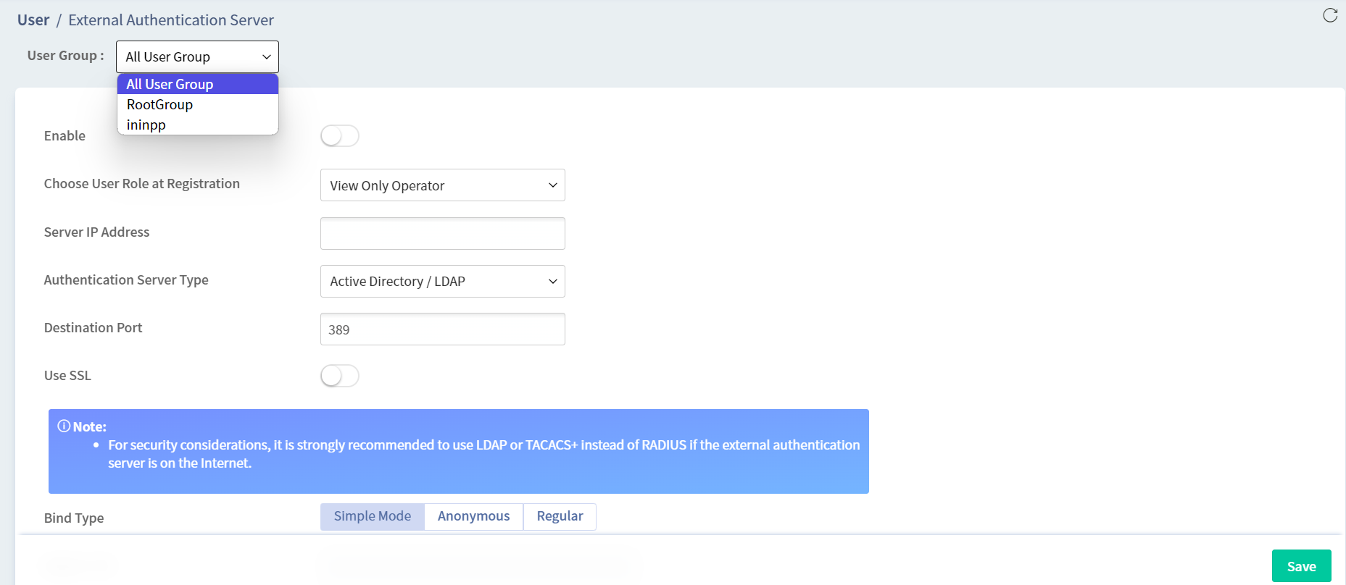Select Simple Mode bind type
1346x585 pixels.
373,516
